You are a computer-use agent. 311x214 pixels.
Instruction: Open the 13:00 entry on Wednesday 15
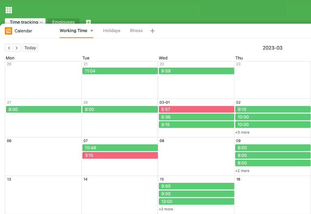pyautogui.click(x=196, y=201)
